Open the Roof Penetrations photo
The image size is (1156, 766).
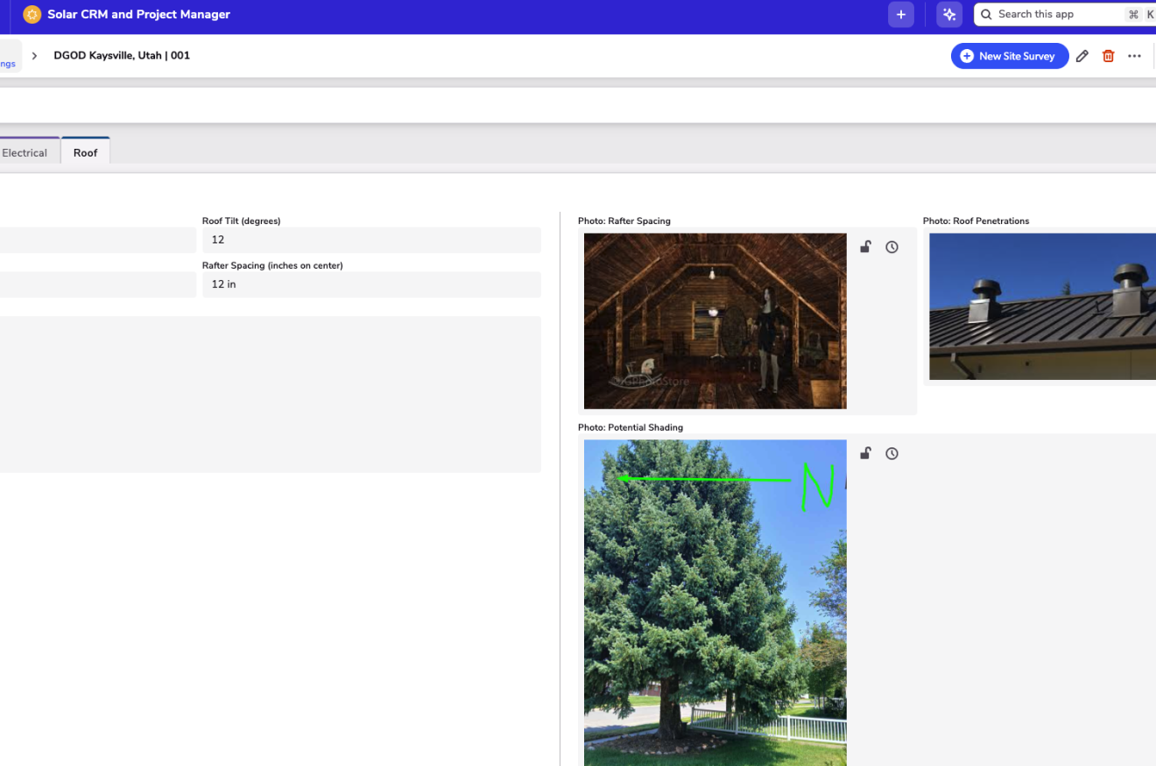tap(1041, 306)
